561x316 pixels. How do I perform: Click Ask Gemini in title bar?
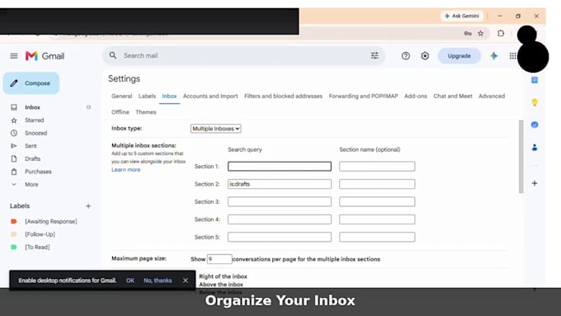tap(462, 17)
